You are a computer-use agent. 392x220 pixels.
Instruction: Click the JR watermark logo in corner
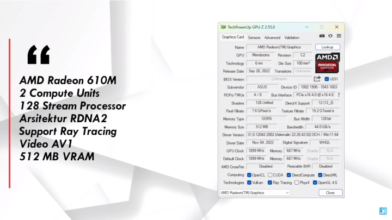[x=383, y=212]
